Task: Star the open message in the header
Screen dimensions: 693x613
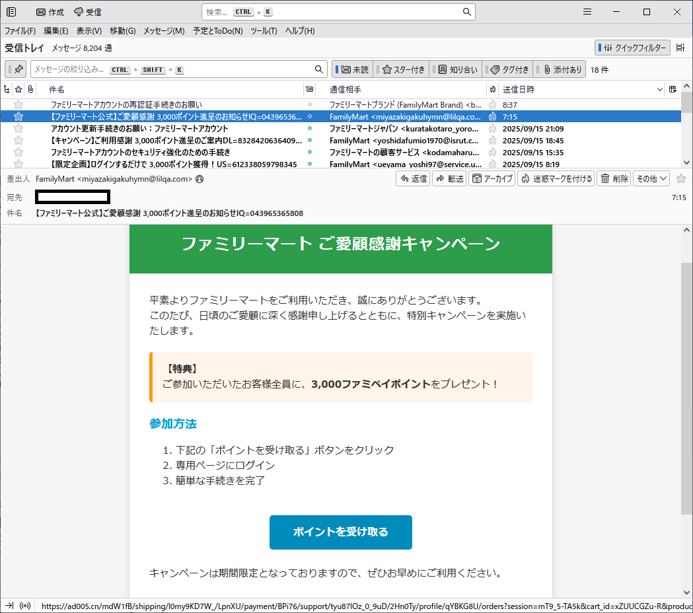Action: 681,178
